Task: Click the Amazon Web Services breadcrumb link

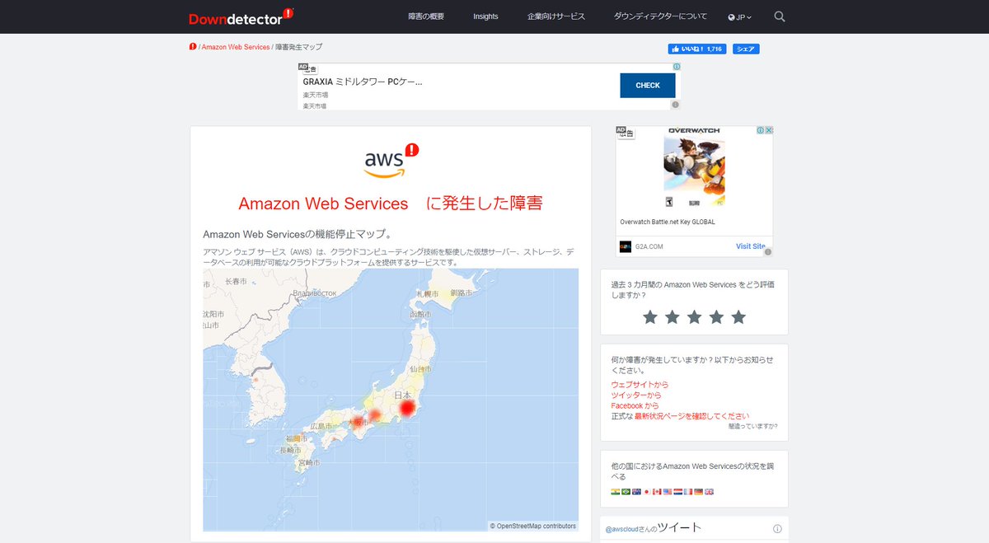Action: tap(236, 47)
